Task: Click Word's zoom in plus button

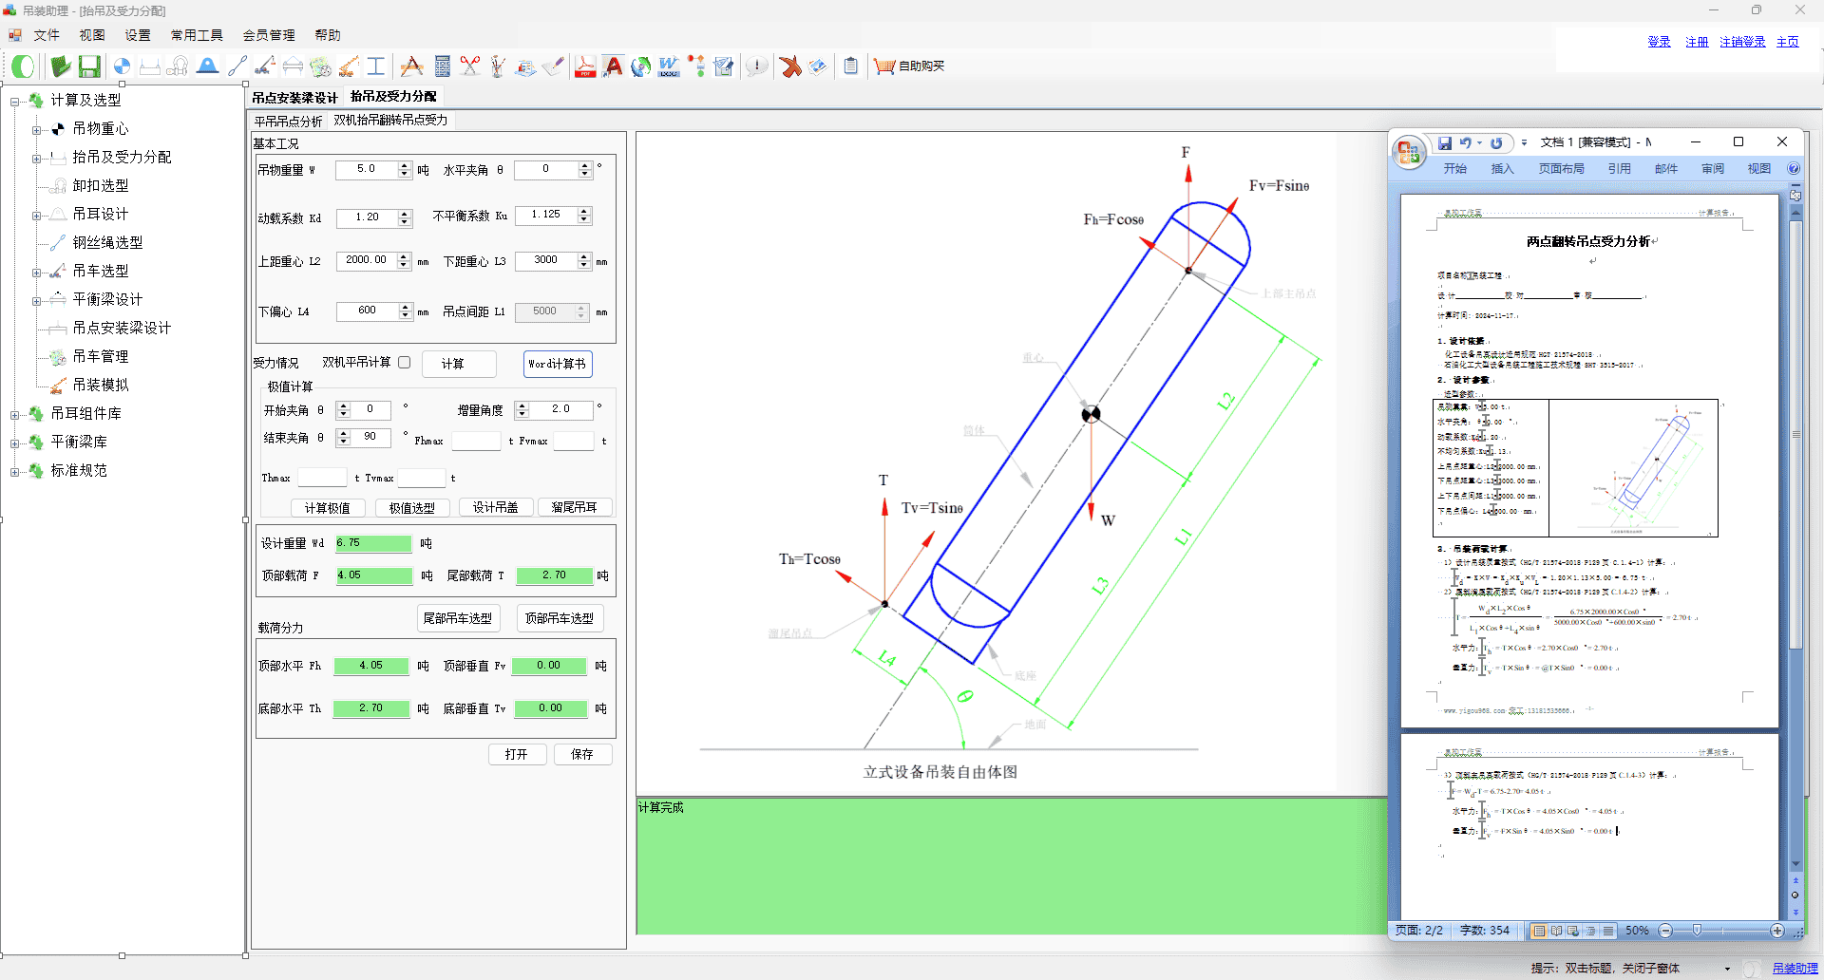Action: point(1777,931)
